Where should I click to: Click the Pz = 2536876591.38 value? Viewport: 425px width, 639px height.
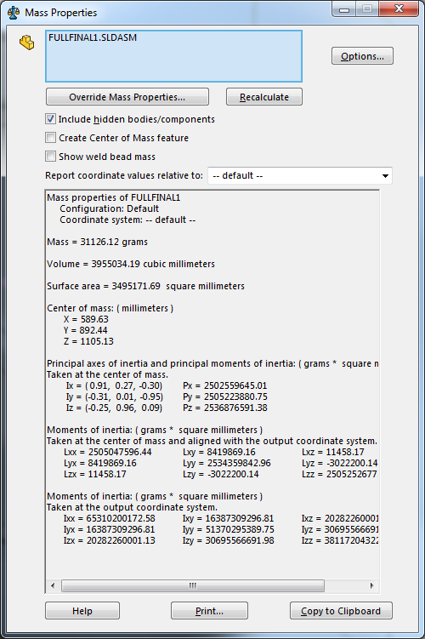click(225, 408)
